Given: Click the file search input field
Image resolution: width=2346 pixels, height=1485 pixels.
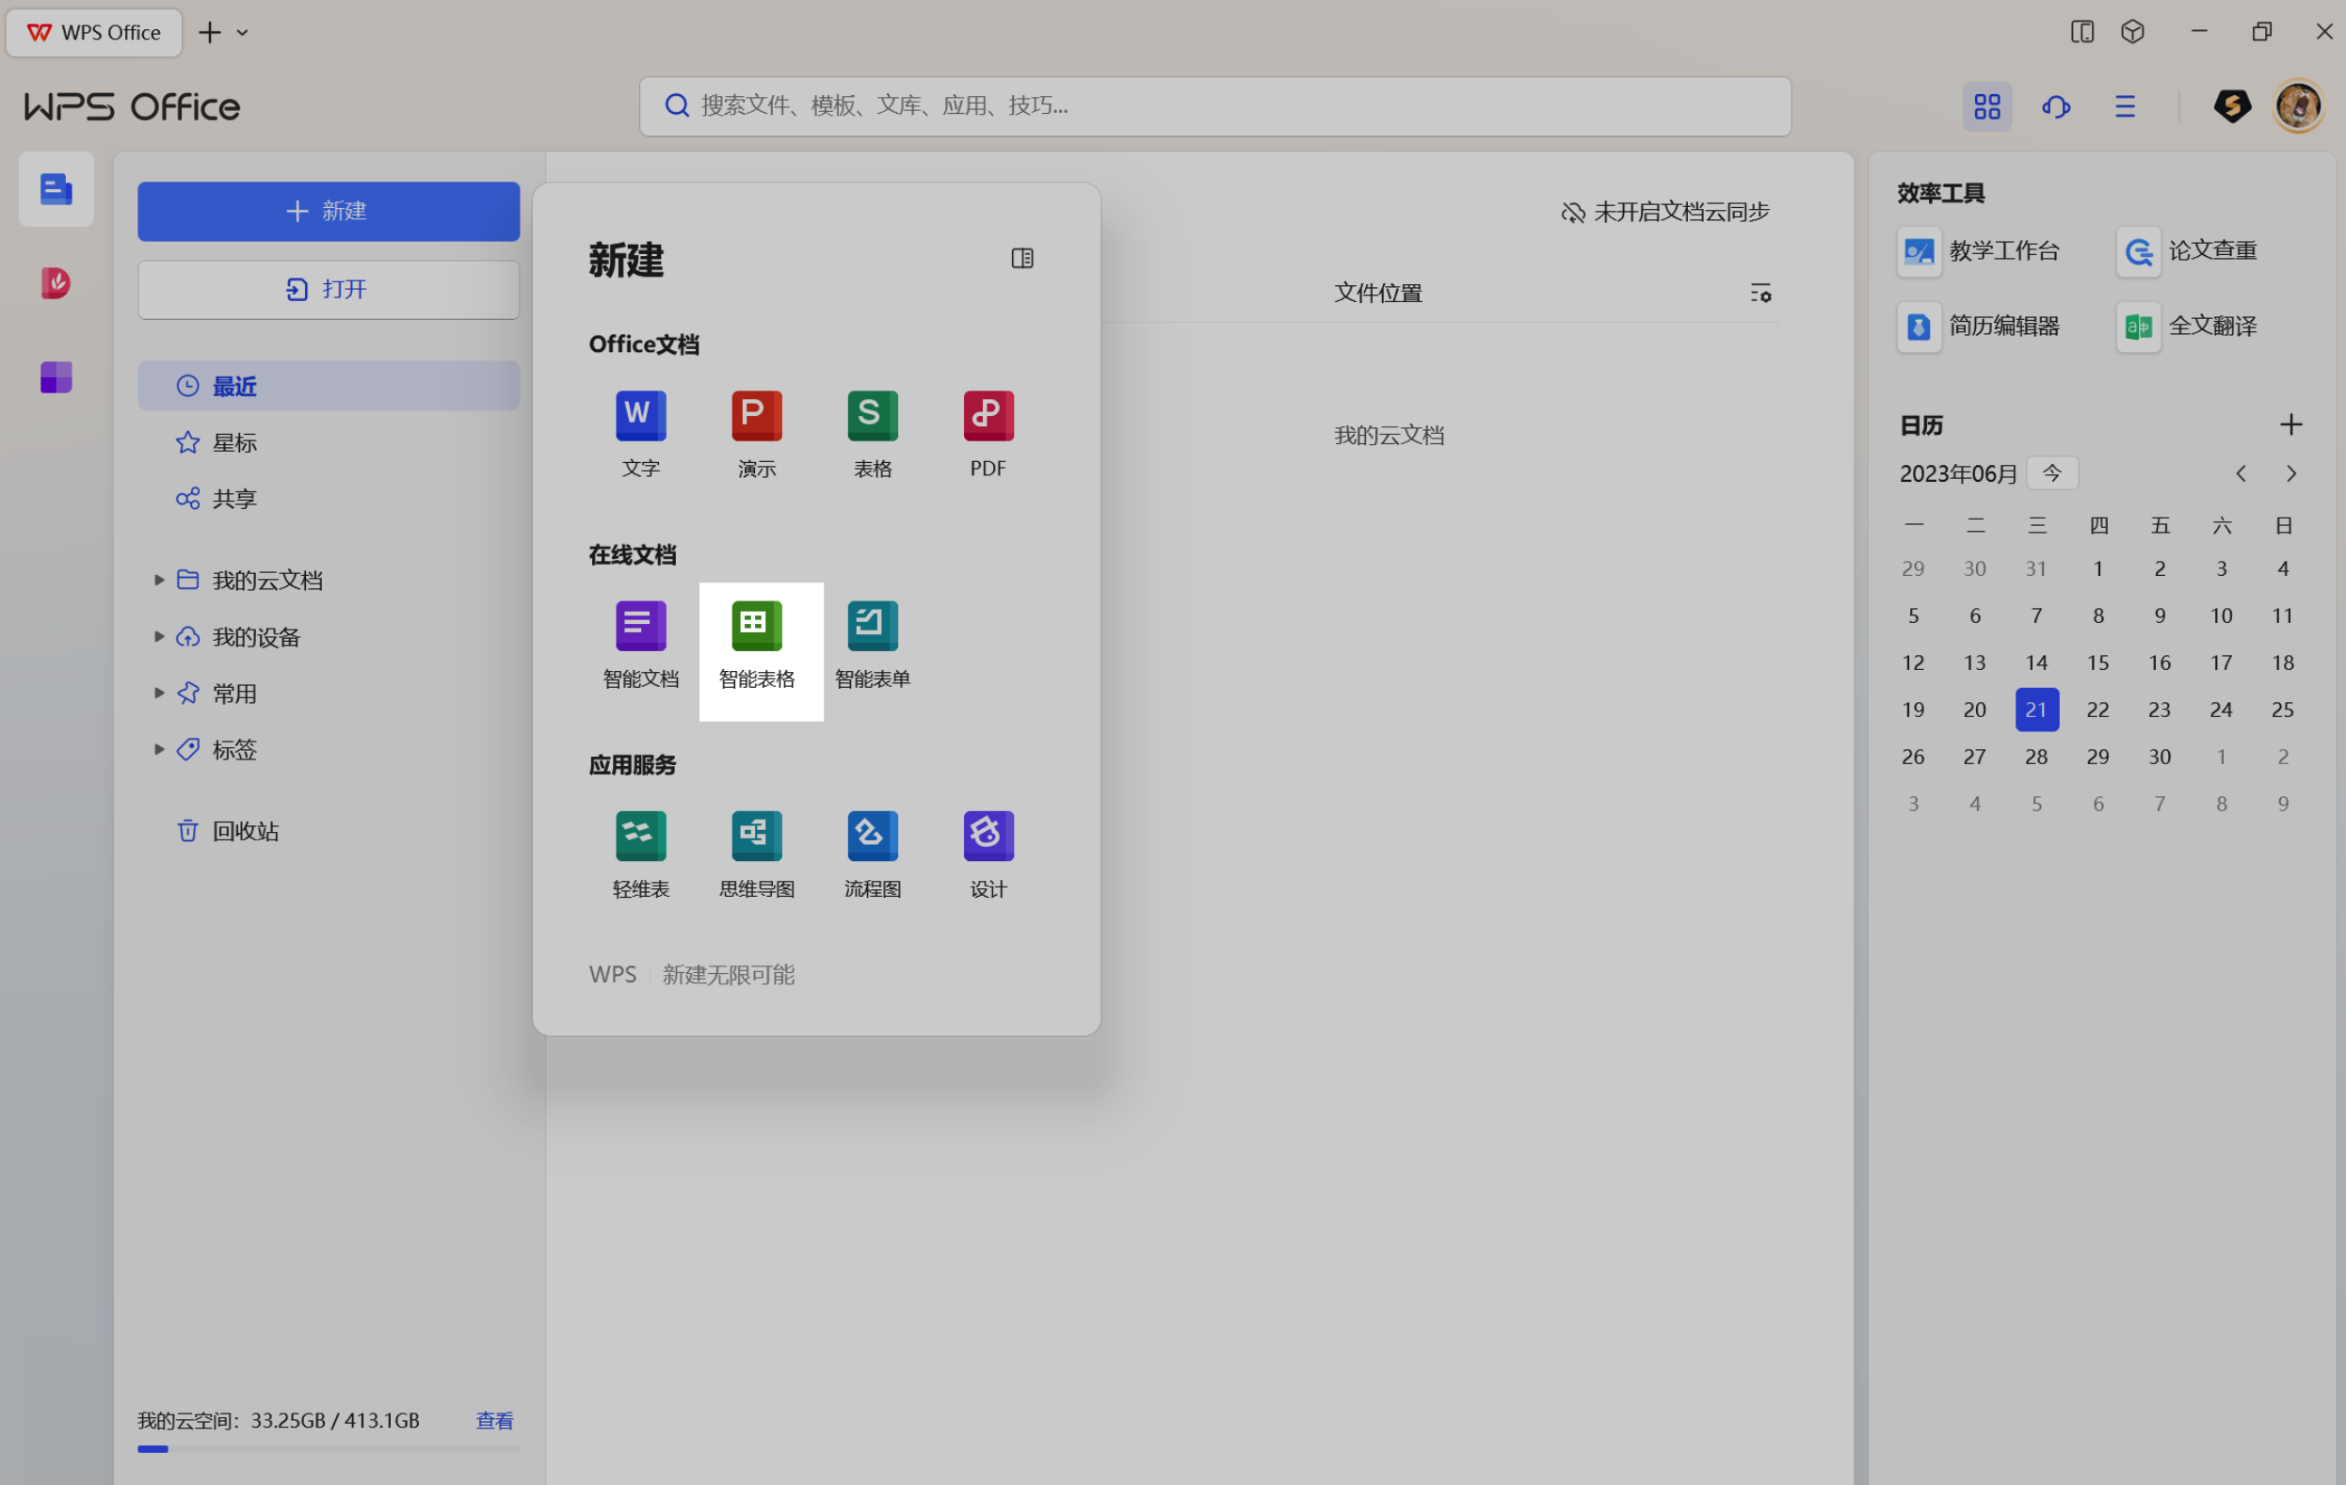Looking at the screenshot, I should tap(1213, 106).
